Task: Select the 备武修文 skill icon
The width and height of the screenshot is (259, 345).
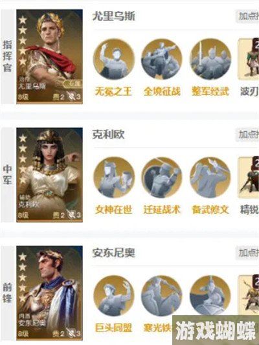Action: pos(210,177)
